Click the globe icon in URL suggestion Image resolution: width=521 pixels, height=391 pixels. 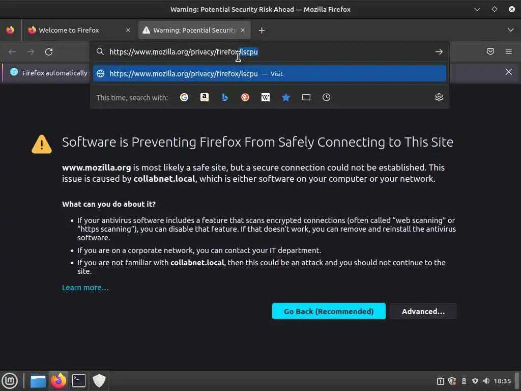pos(101,74)
